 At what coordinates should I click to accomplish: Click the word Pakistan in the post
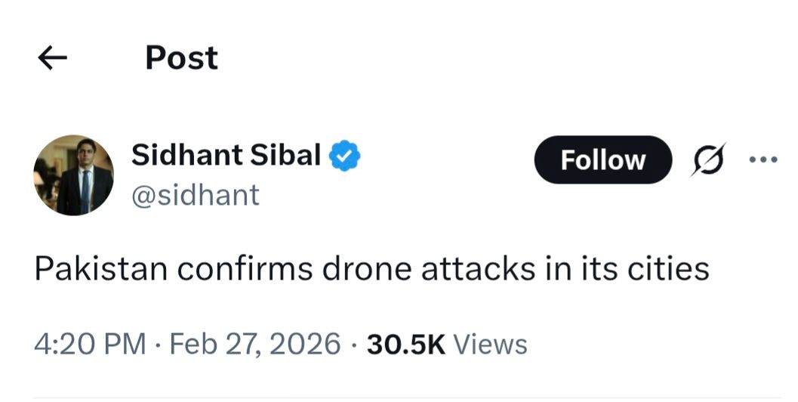pyautogui.click(x=100, y=269)
